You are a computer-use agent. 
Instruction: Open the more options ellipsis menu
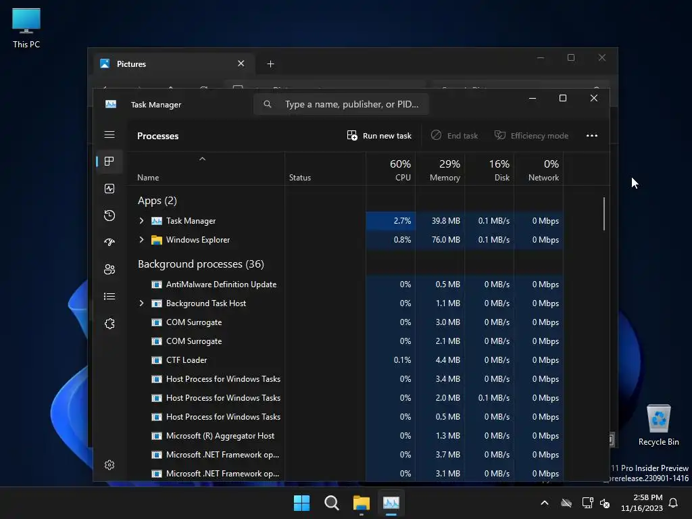click(x=592, y=135)
